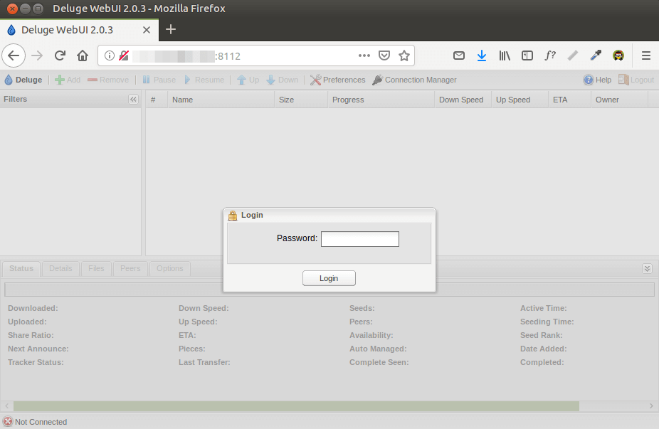The width and height of the screenshot is (659, 429).
Task: Open Deluge Preferences from the toolbar
Action: pyautogui.click(x=338, y=80)
